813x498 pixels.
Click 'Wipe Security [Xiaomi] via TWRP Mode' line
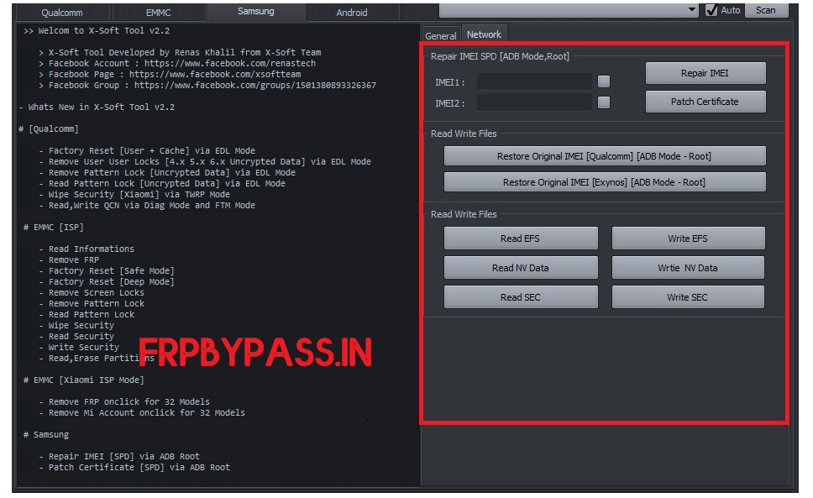coord(134,194)
